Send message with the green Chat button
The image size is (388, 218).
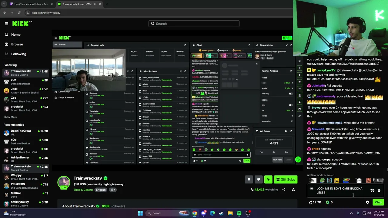click(x=378, y=202)
